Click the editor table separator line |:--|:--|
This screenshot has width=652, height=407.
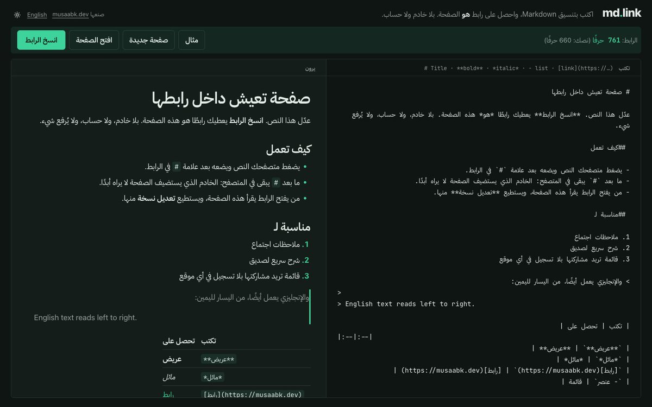(x=355, y=337)
